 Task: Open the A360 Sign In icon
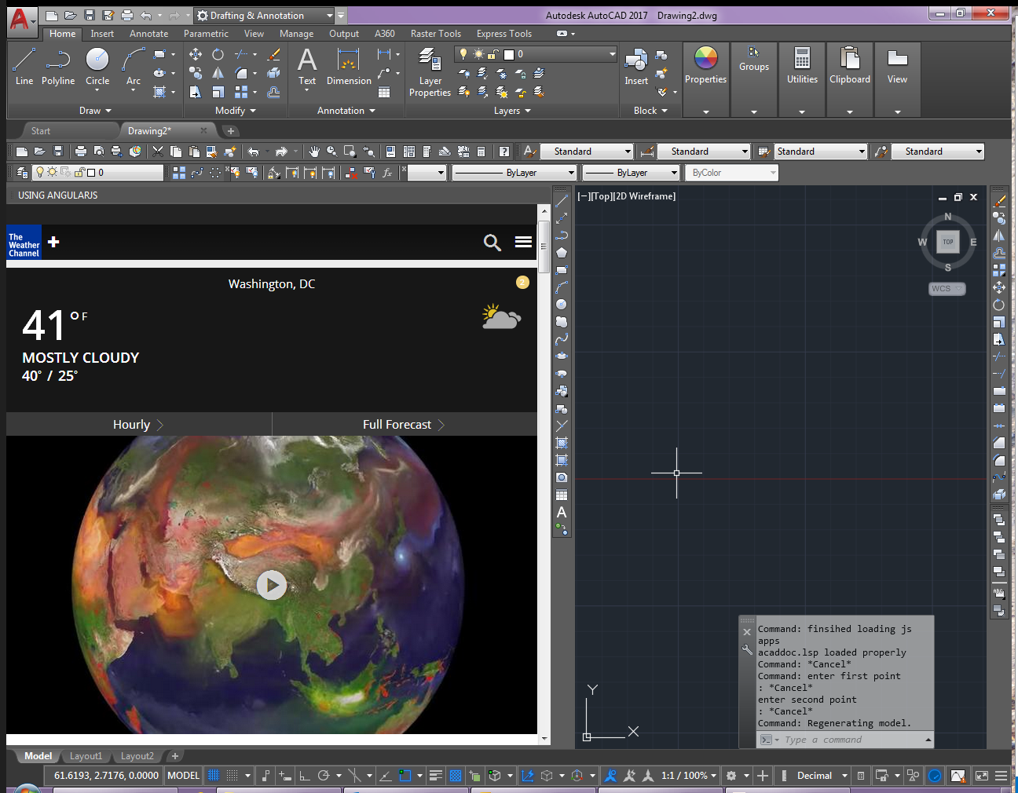point(385,34)
